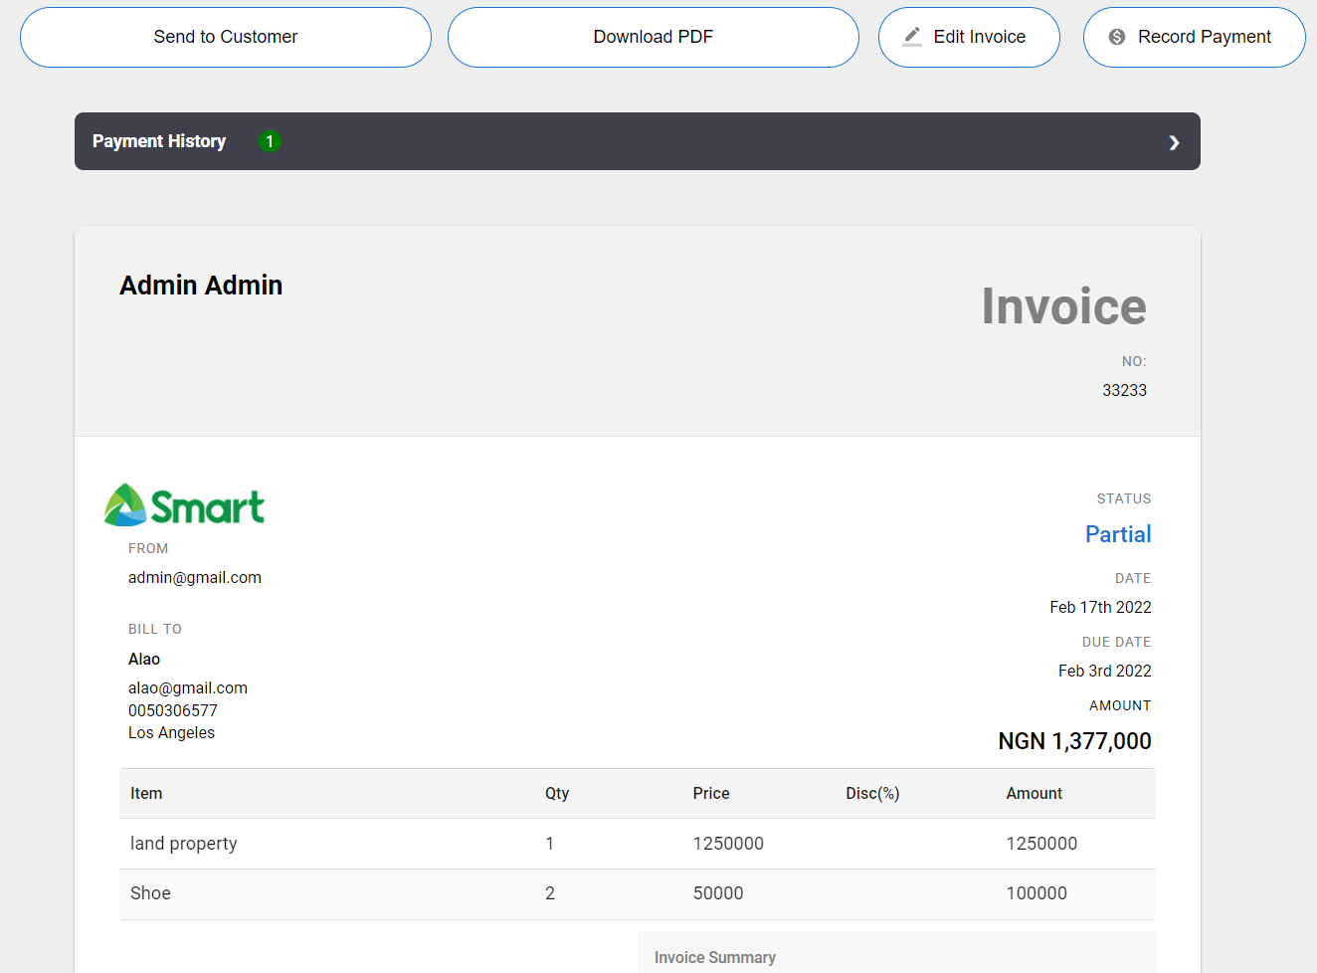
Task: Click the Download PDF button
Action: pyautogui.click(x=653, y=37)
